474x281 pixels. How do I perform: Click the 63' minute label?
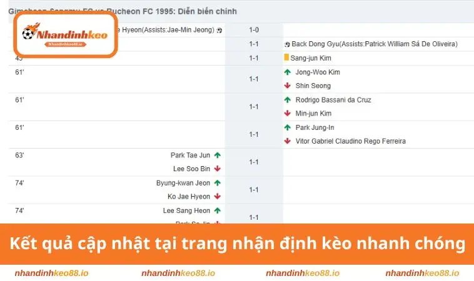19,155
